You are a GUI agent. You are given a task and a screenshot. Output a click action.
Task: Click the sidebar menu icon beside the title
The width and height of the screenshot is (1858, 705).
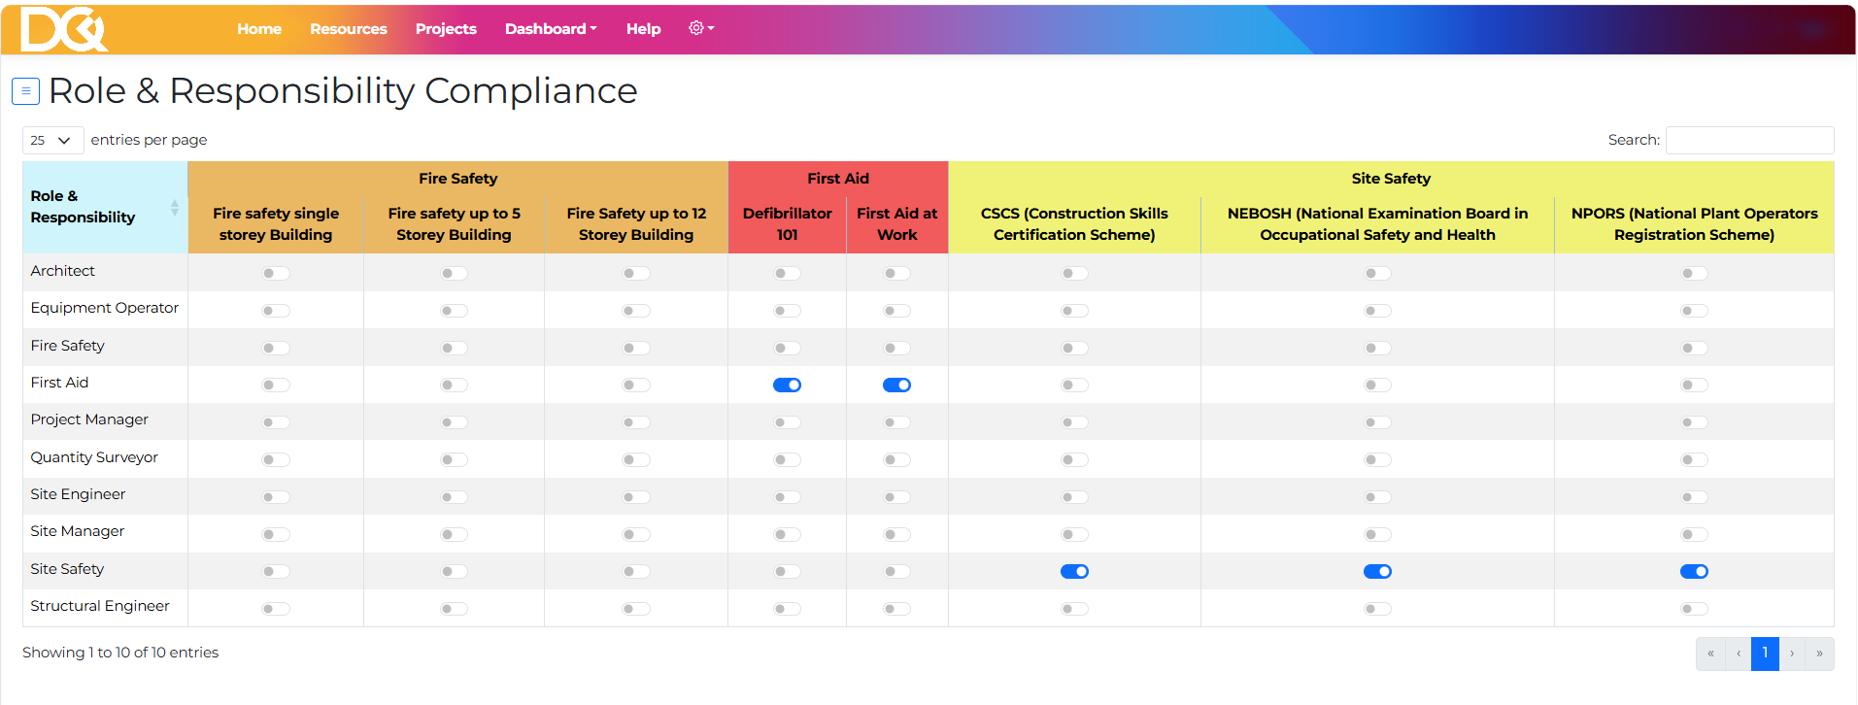point(25,91)
